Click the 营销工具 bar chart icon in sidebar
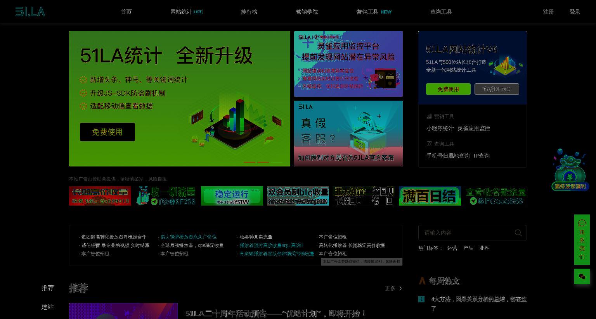The width and height of the screenshot is (596, 319). (429, 116)
